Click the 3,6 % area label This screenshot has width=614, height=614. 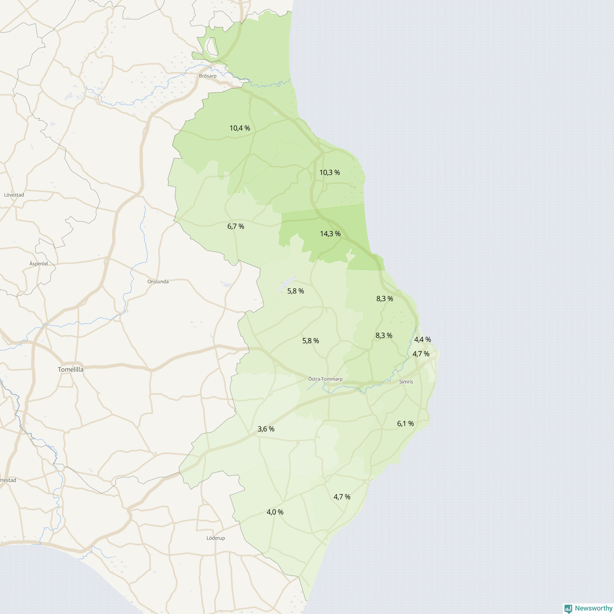[x=266, y=429]
